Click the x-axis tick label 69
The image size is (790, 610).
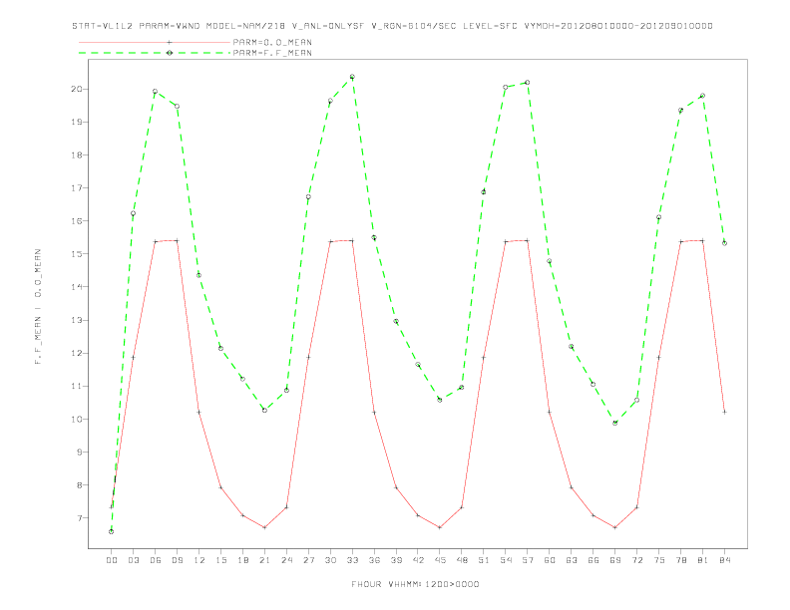tap(615, 560)
